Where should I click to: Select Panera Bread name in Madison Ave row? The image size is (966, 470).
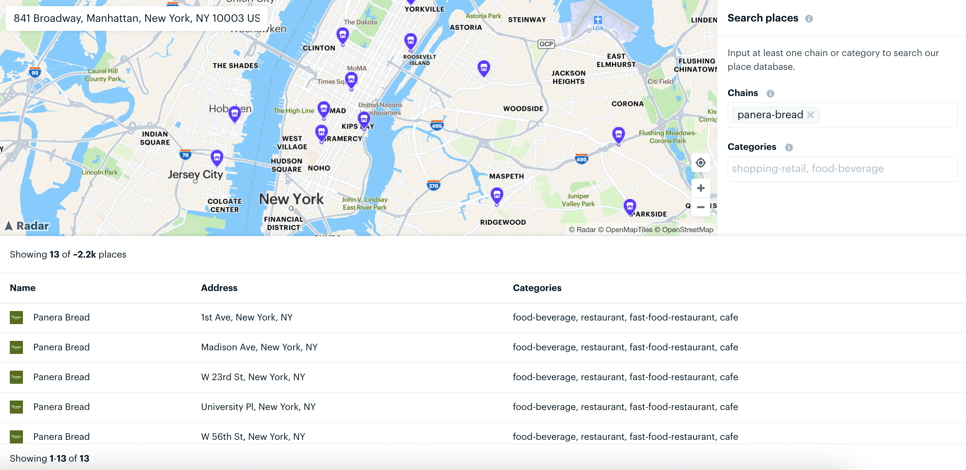[61, 347]
